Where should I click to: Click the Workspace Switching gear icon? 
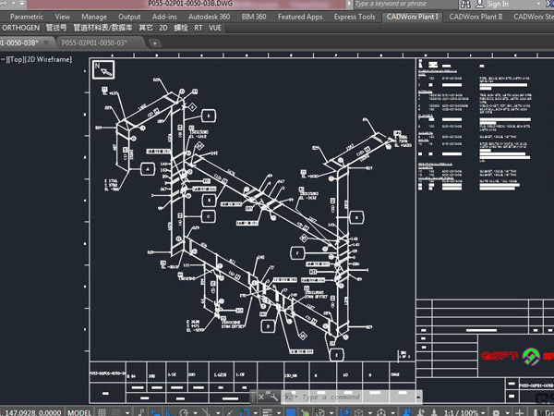click(496, 412)
